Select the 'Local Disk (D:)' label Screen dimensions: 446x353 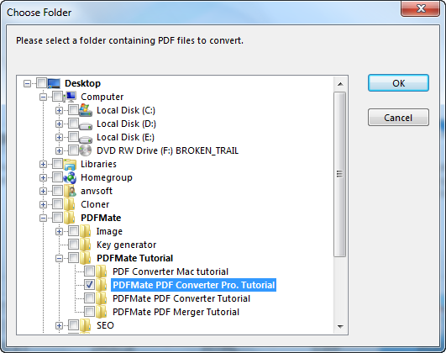point(126,124)
